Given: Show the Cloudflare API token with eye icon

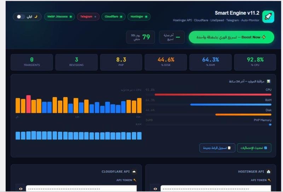Looking at the screenshot, I should 21,189.
